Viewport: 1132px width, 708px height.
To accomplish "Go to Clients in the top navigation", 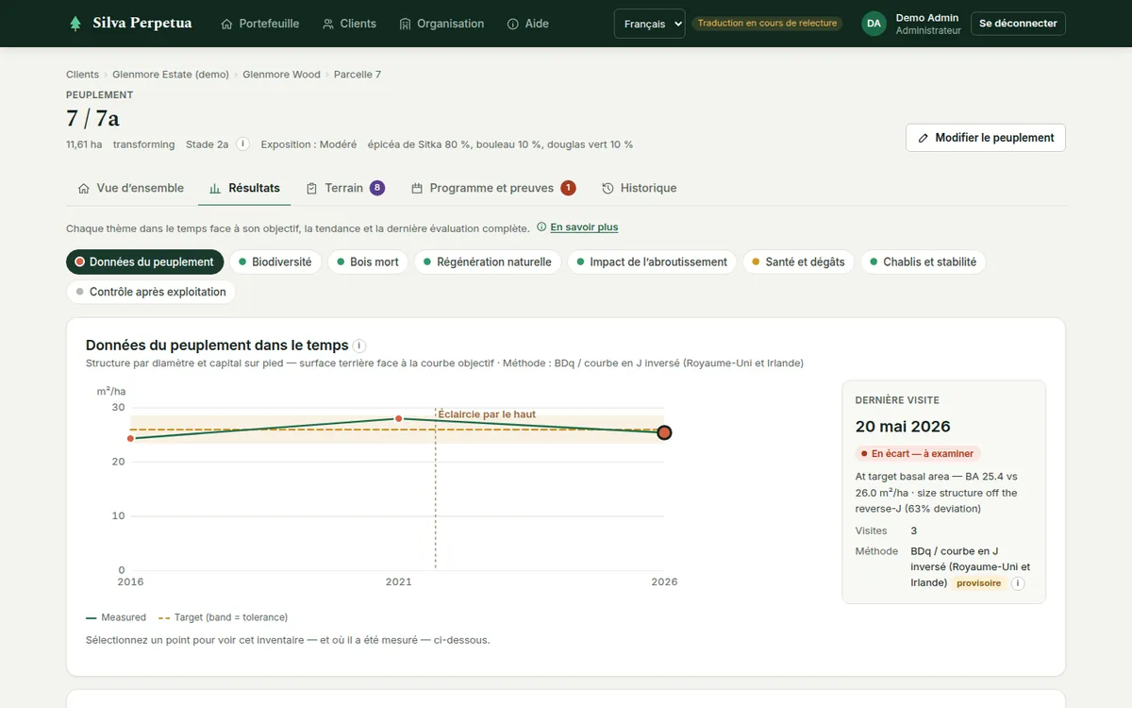I will tap(349, 24).
